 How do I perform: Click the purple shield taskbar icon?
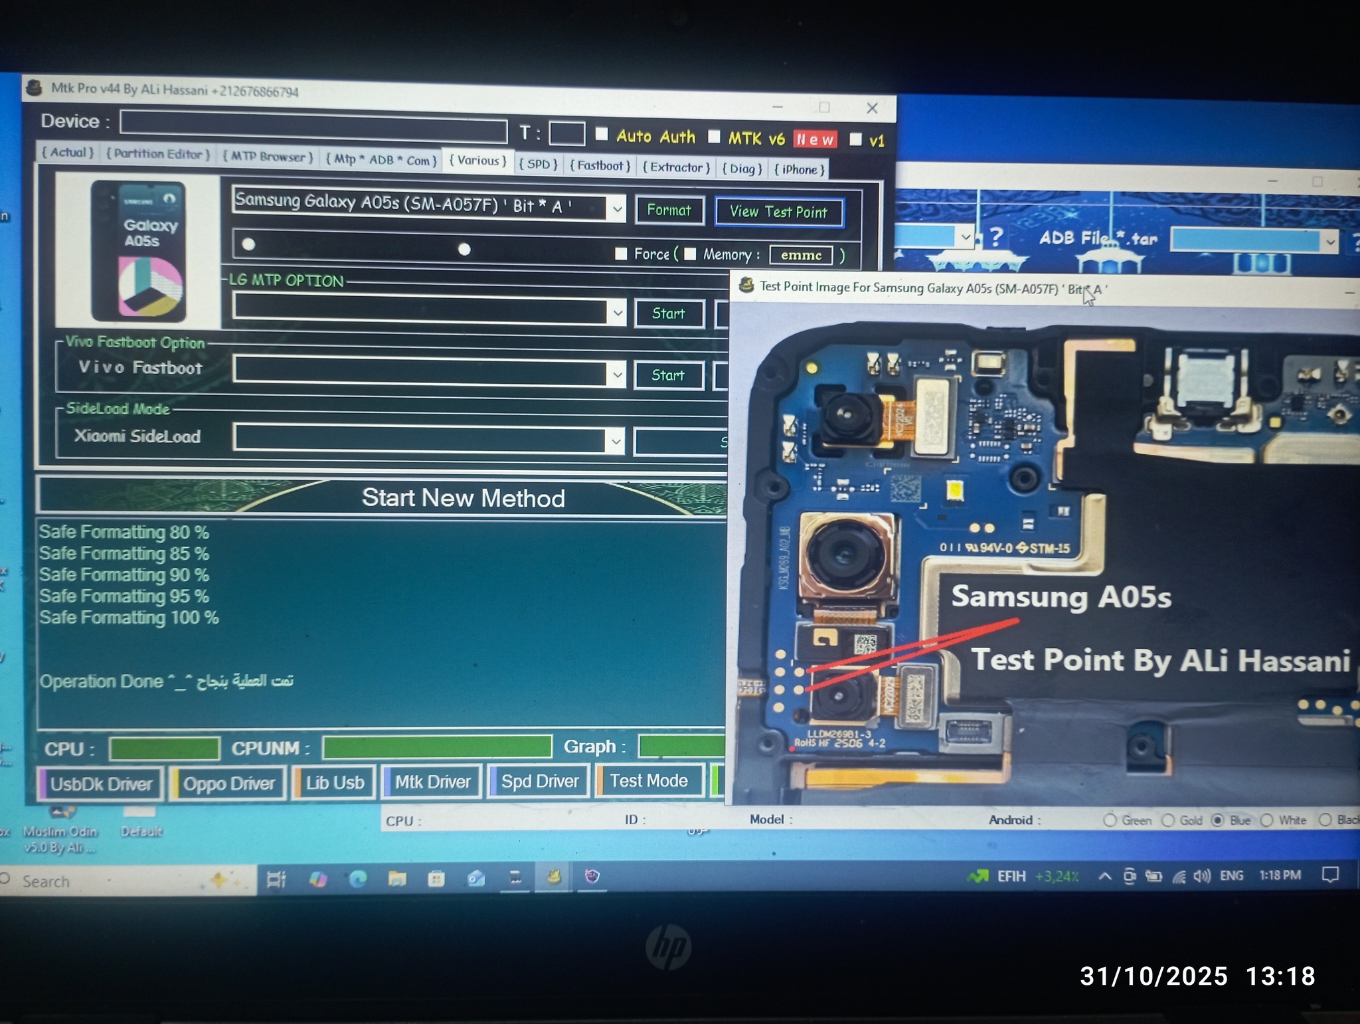(x=592, y=877)
